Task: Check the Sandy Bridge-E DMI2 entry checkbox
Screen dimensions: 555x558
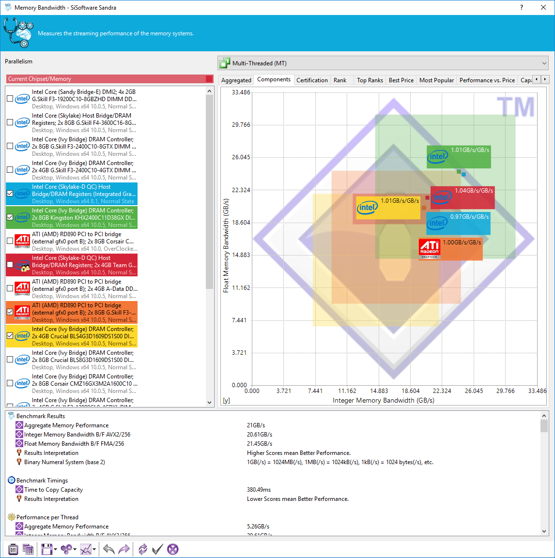Action: point(10,99)
